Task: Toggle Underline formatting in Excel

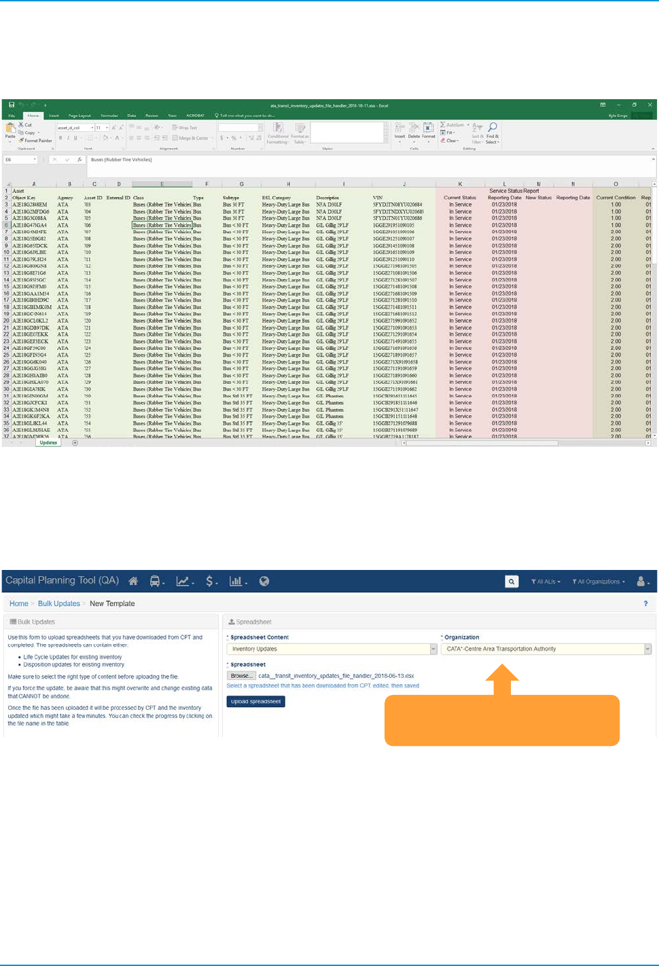Action: click(75, 138)
